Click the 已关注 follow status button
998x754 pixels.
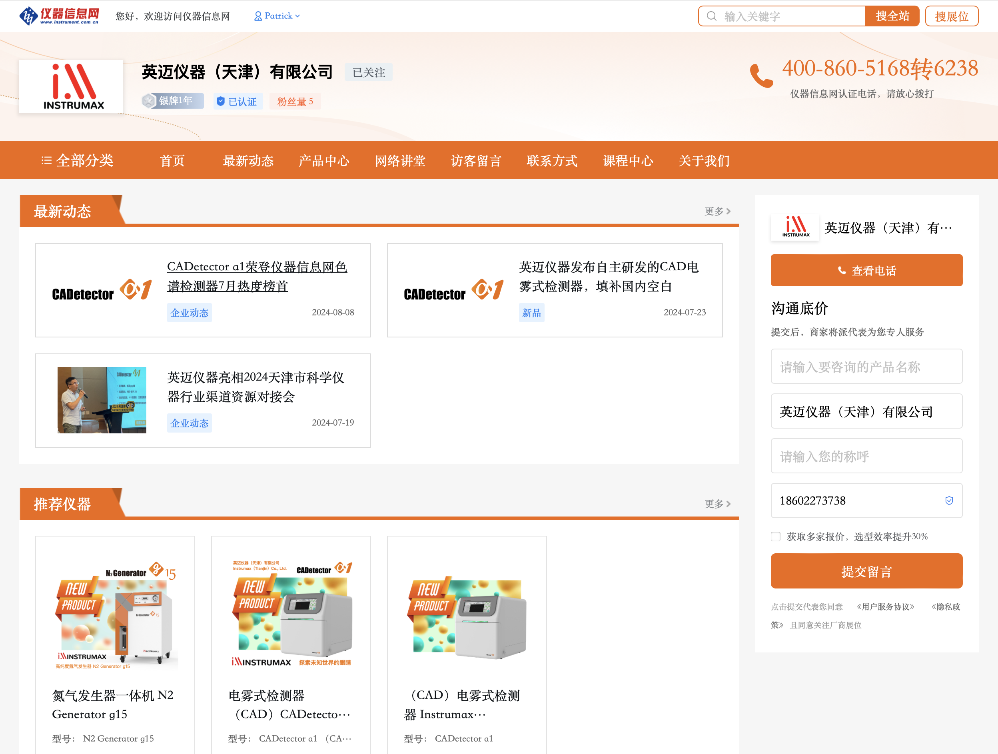click(369, 73)
